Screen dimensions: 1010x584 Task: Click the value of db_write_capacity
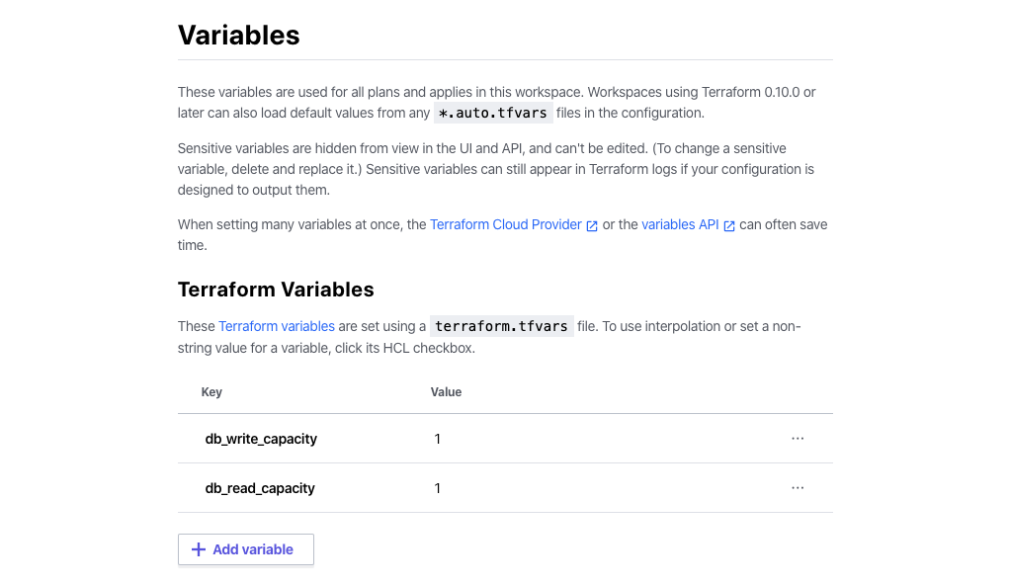point(438,439)
